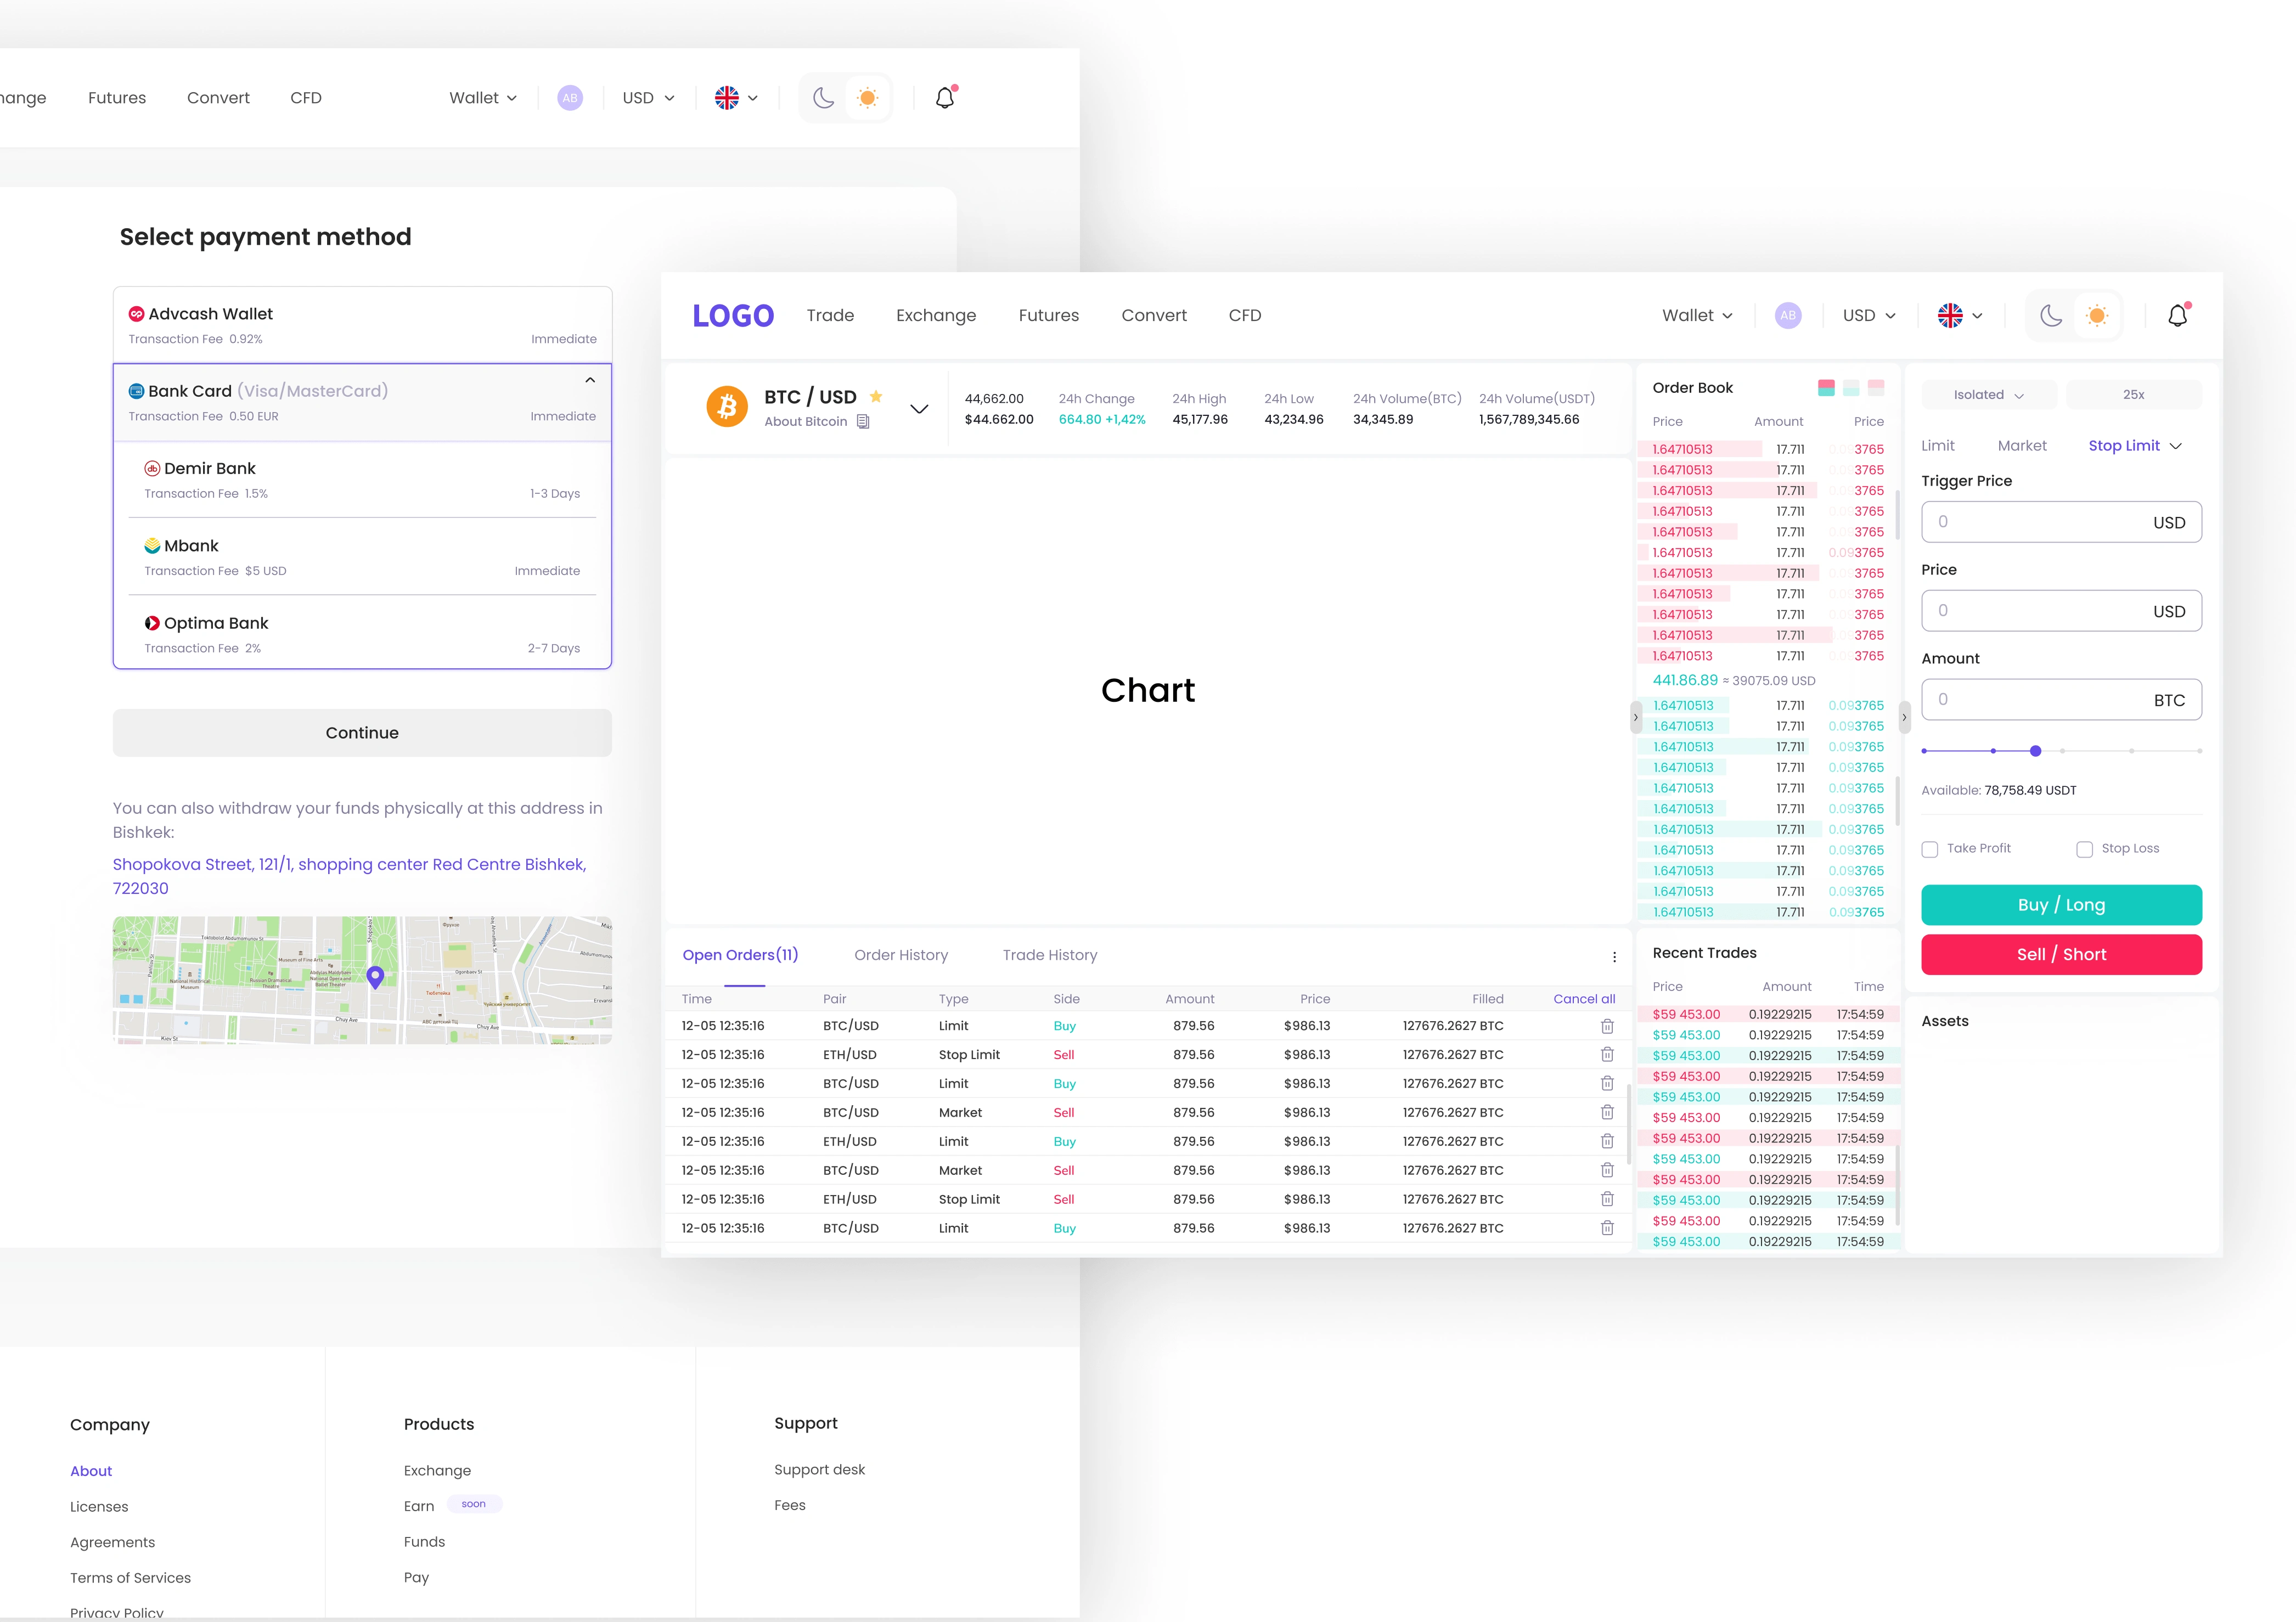This screenshot has width=2296, height=1622.
Task: Check the Take Profit checkbox
Action: [1930, 849]
